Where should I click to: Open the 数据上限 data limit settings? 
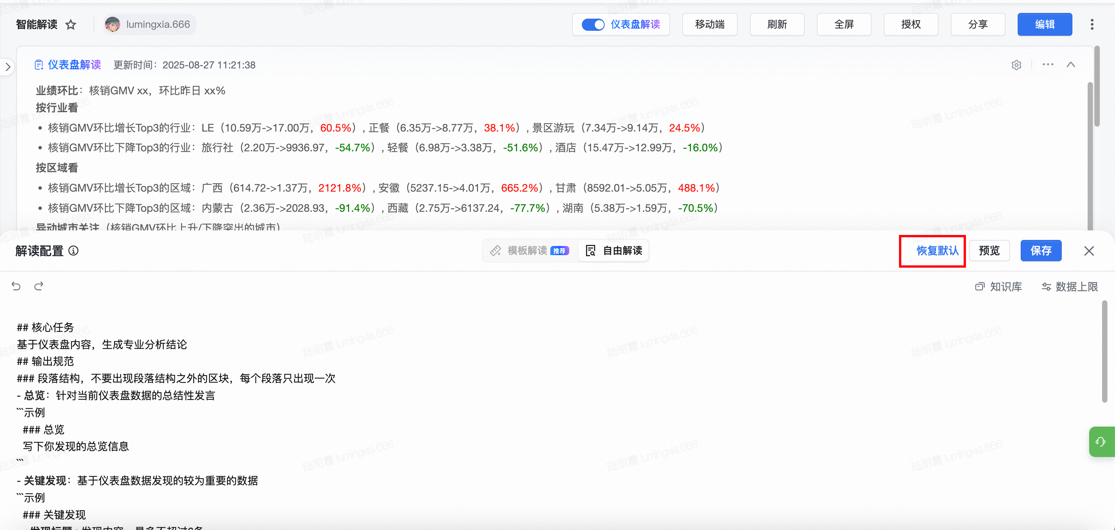[x=1069, y=286]
